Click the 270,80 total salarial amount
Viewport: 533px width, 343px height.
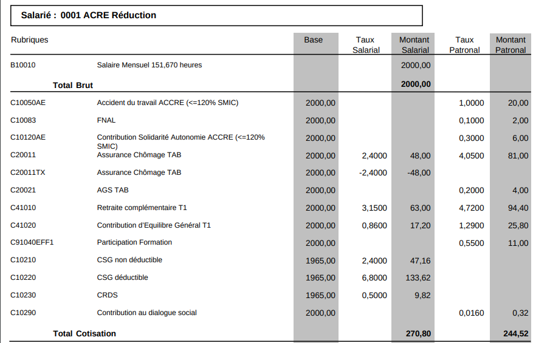click(419, 334)
